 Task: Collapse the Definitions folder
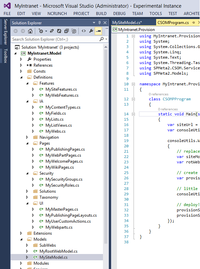pyautogui.click(x=21, y=77)
